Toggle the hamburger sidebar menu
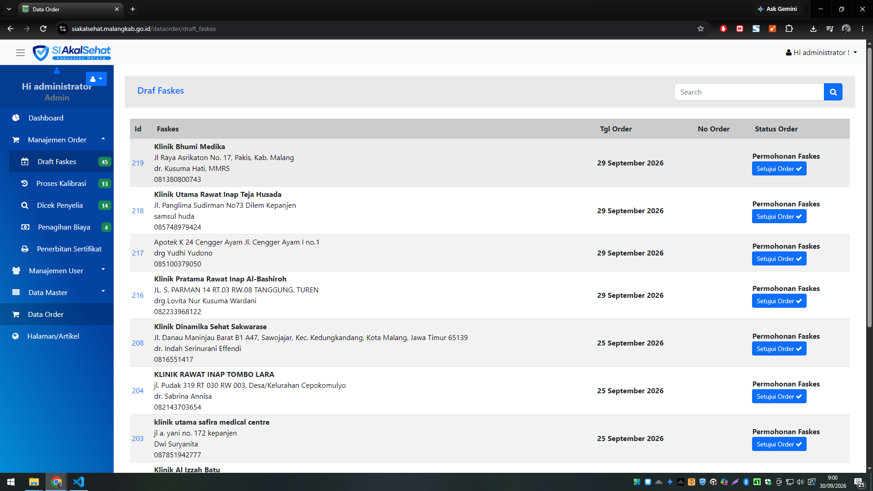Image resolution: width=873 pixels, height=491 pixels. [20, 53]
